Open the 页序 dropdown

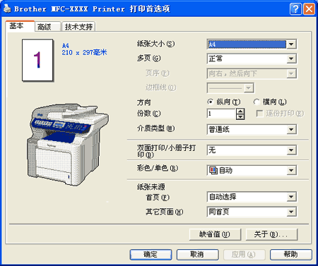pyautogui.click(x=252, y=73)
